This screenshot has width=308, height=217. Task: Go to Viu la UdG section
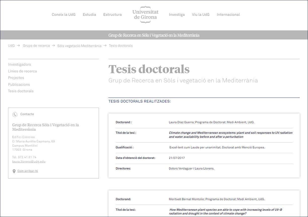point(201,15)
